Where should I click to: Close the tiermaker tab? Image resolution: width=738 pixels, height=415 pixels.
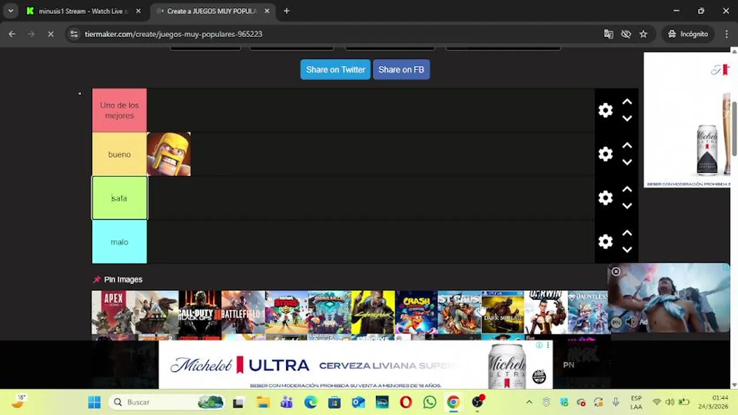pyautogui.click(x=267, y=11)
